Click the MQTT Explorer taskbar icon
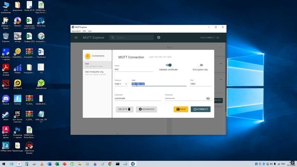297x167 pixels. click(133, 164)
